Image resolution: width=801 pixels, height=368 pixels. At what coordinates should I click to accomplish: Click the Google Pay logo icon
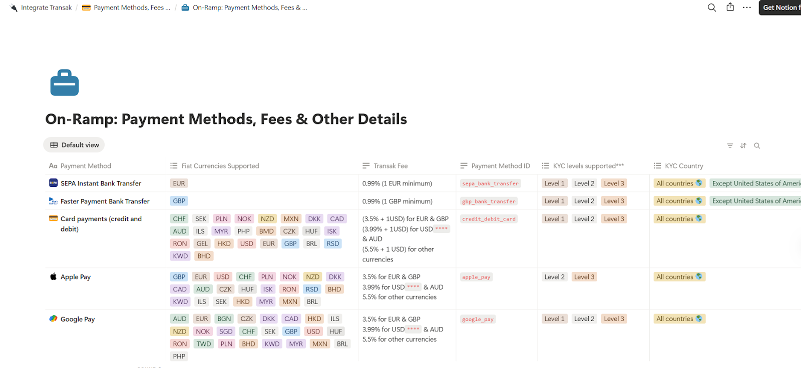point(53,319)
